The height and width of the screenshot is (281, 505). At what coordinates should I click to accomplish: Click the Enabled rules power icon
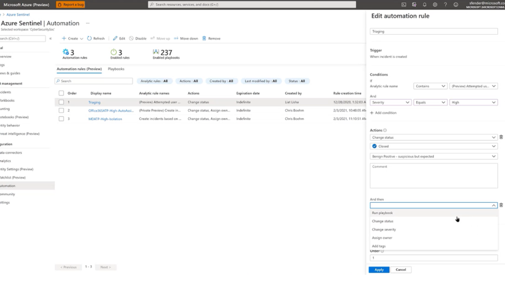[114, 52]
